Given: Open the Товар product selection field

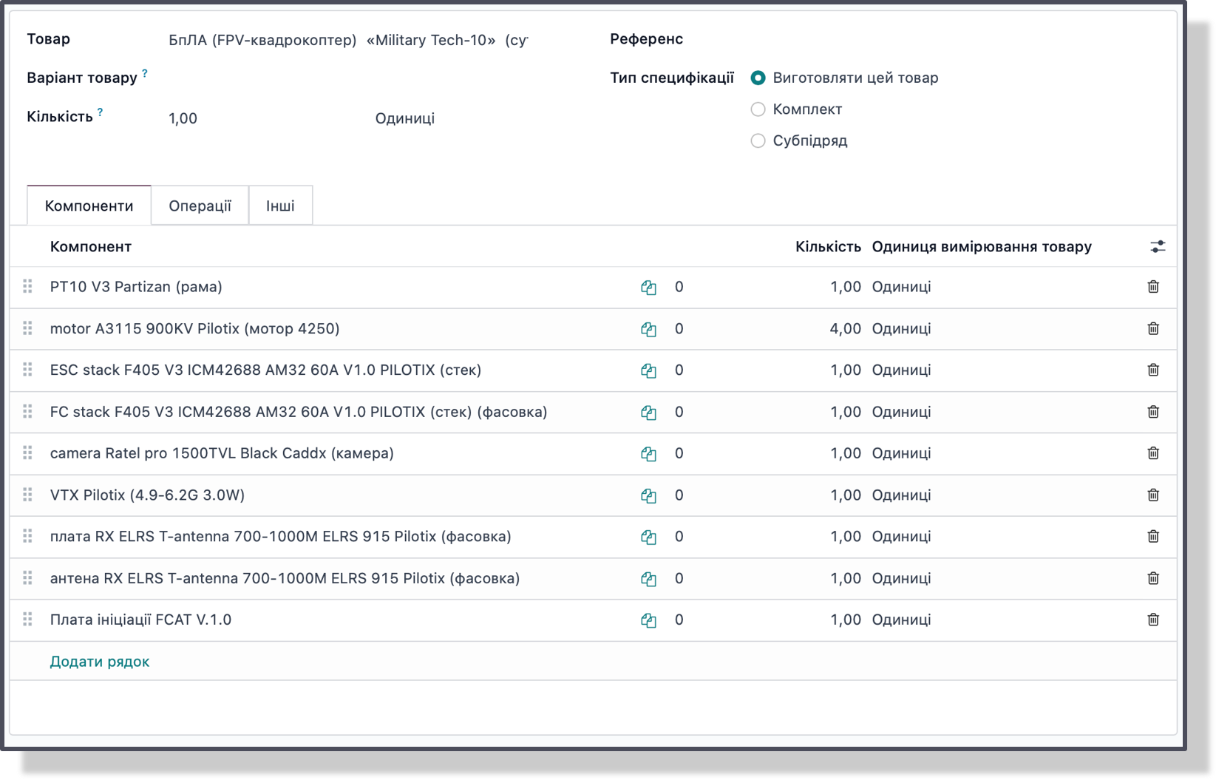Looking at the screenshot, I should [347, 40].
